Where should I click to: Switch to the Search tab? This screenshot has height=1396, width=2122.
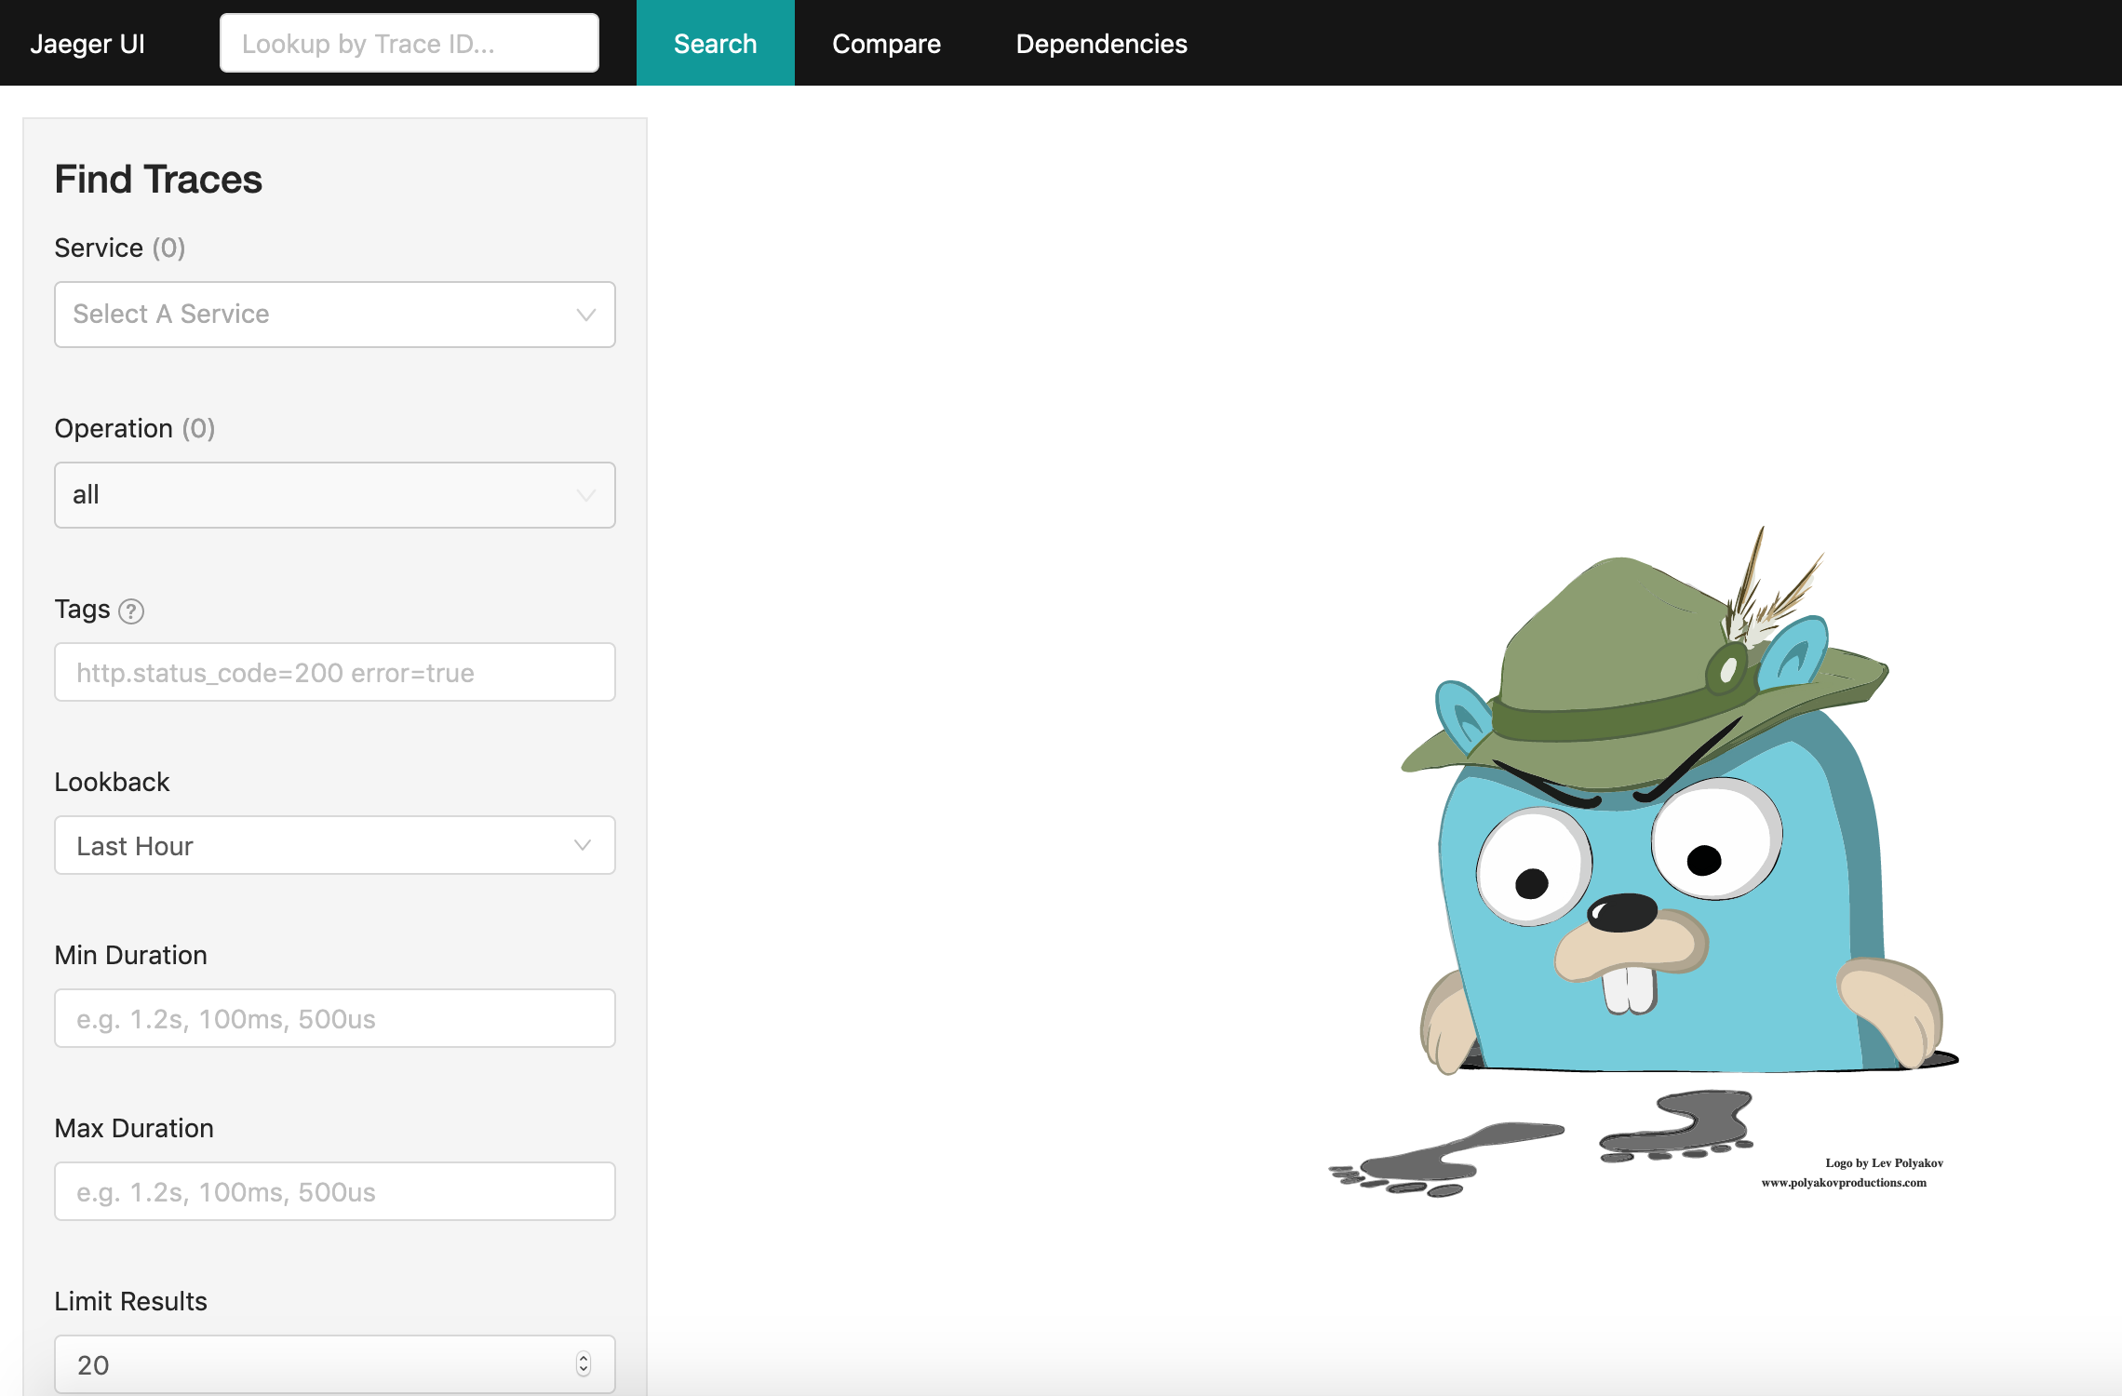[716, 43]
